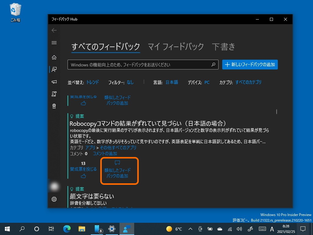This screenshot has height=235, width=313.
Task: Click the search magnifier in the feedback search box
Action: 213,65
